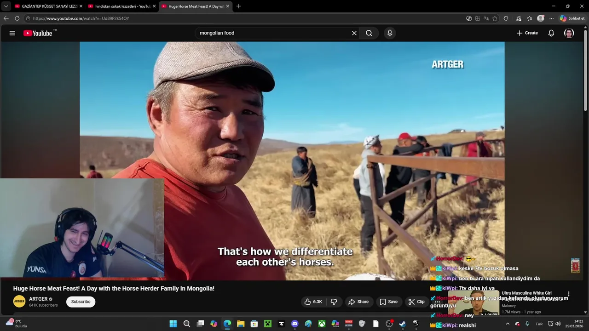This screenshot has height=331, width=589.
Task: Open Windows Start menu
Action: tap(173, 324)
